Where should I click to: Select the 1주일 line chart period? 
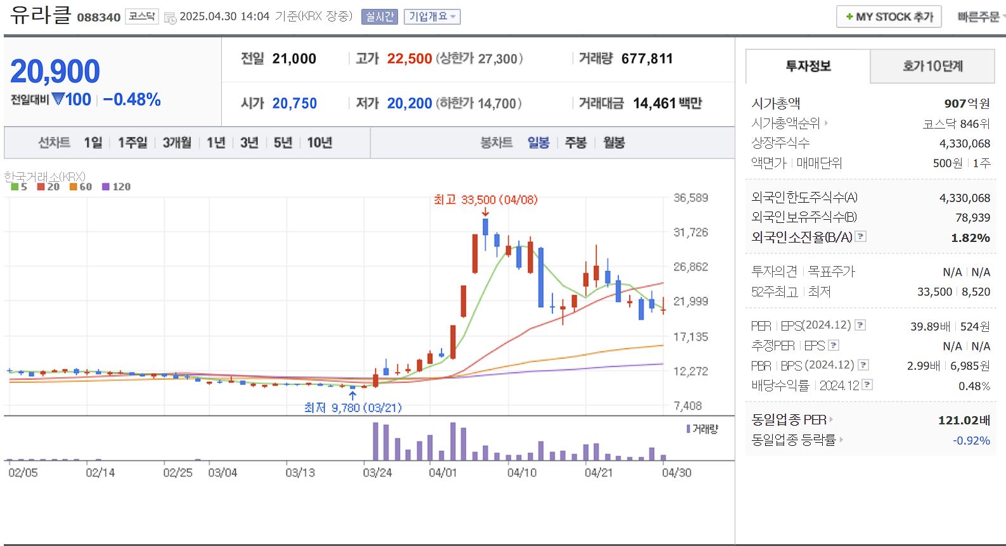pos(132,143)
